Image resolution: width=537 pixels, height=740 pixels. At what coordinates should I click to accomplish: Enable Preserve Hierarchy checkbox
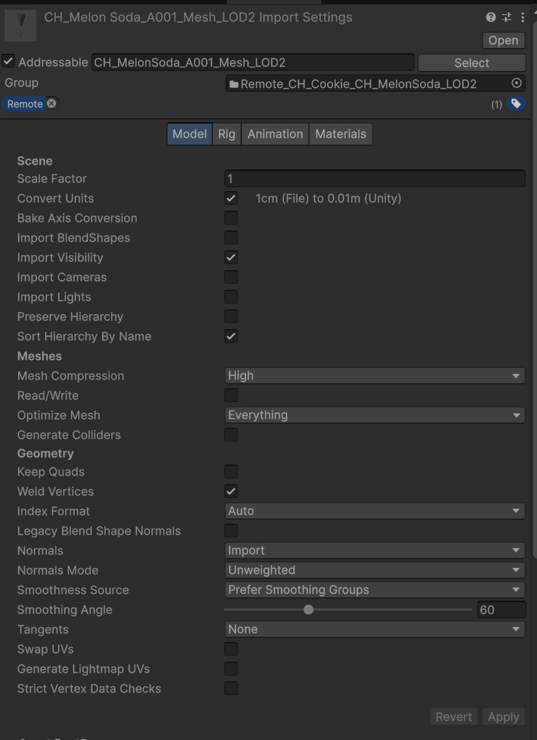pos(231,317)
